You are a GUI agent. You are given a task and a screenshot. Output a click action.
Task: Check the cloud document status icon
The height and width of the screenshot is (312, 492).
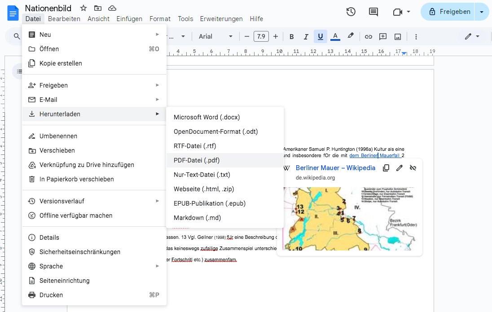112,8
